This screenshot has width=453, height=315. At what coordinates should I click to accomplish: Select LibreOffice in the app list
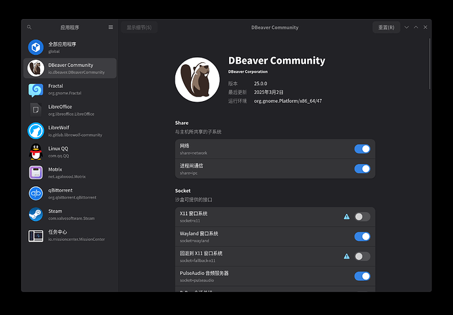tap(70, 110)
